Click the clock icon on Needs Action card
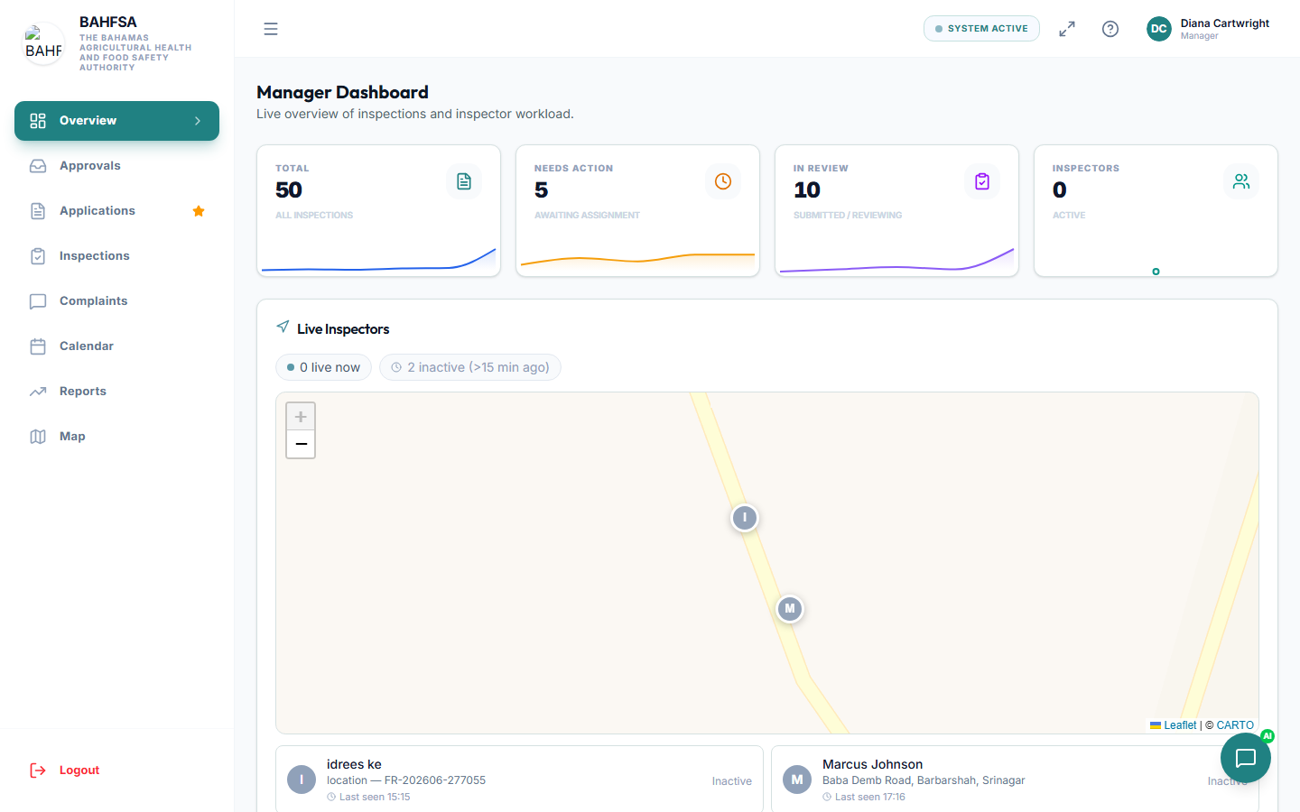 (x=723, y=181)
